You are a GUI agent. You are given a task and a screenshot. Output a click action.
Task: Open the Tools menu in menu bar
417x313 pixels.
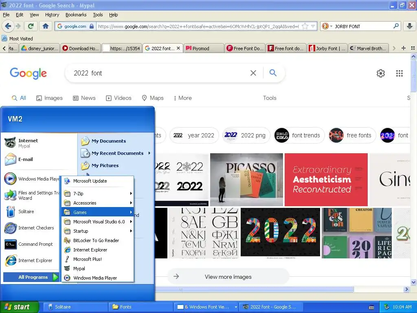pos(98,15)
